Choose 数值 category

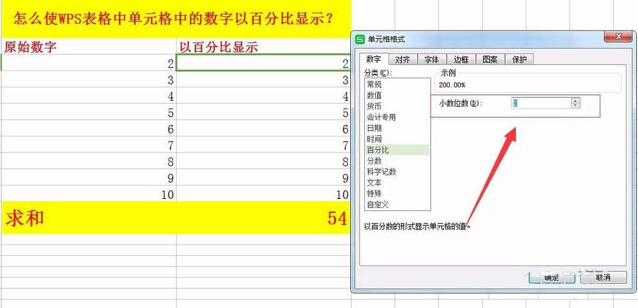375,95
